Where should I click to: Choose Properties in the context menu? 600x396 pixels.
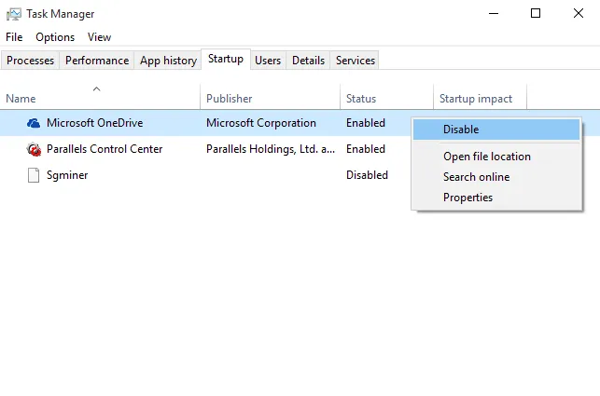click(496, 198)
